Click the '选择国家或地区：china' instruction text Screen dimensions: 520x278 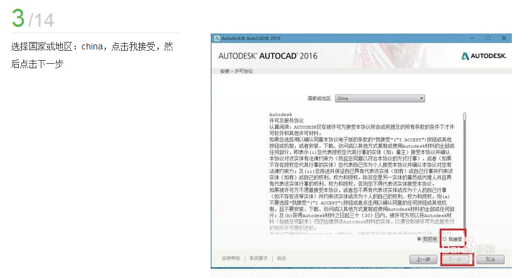point(56,47)
